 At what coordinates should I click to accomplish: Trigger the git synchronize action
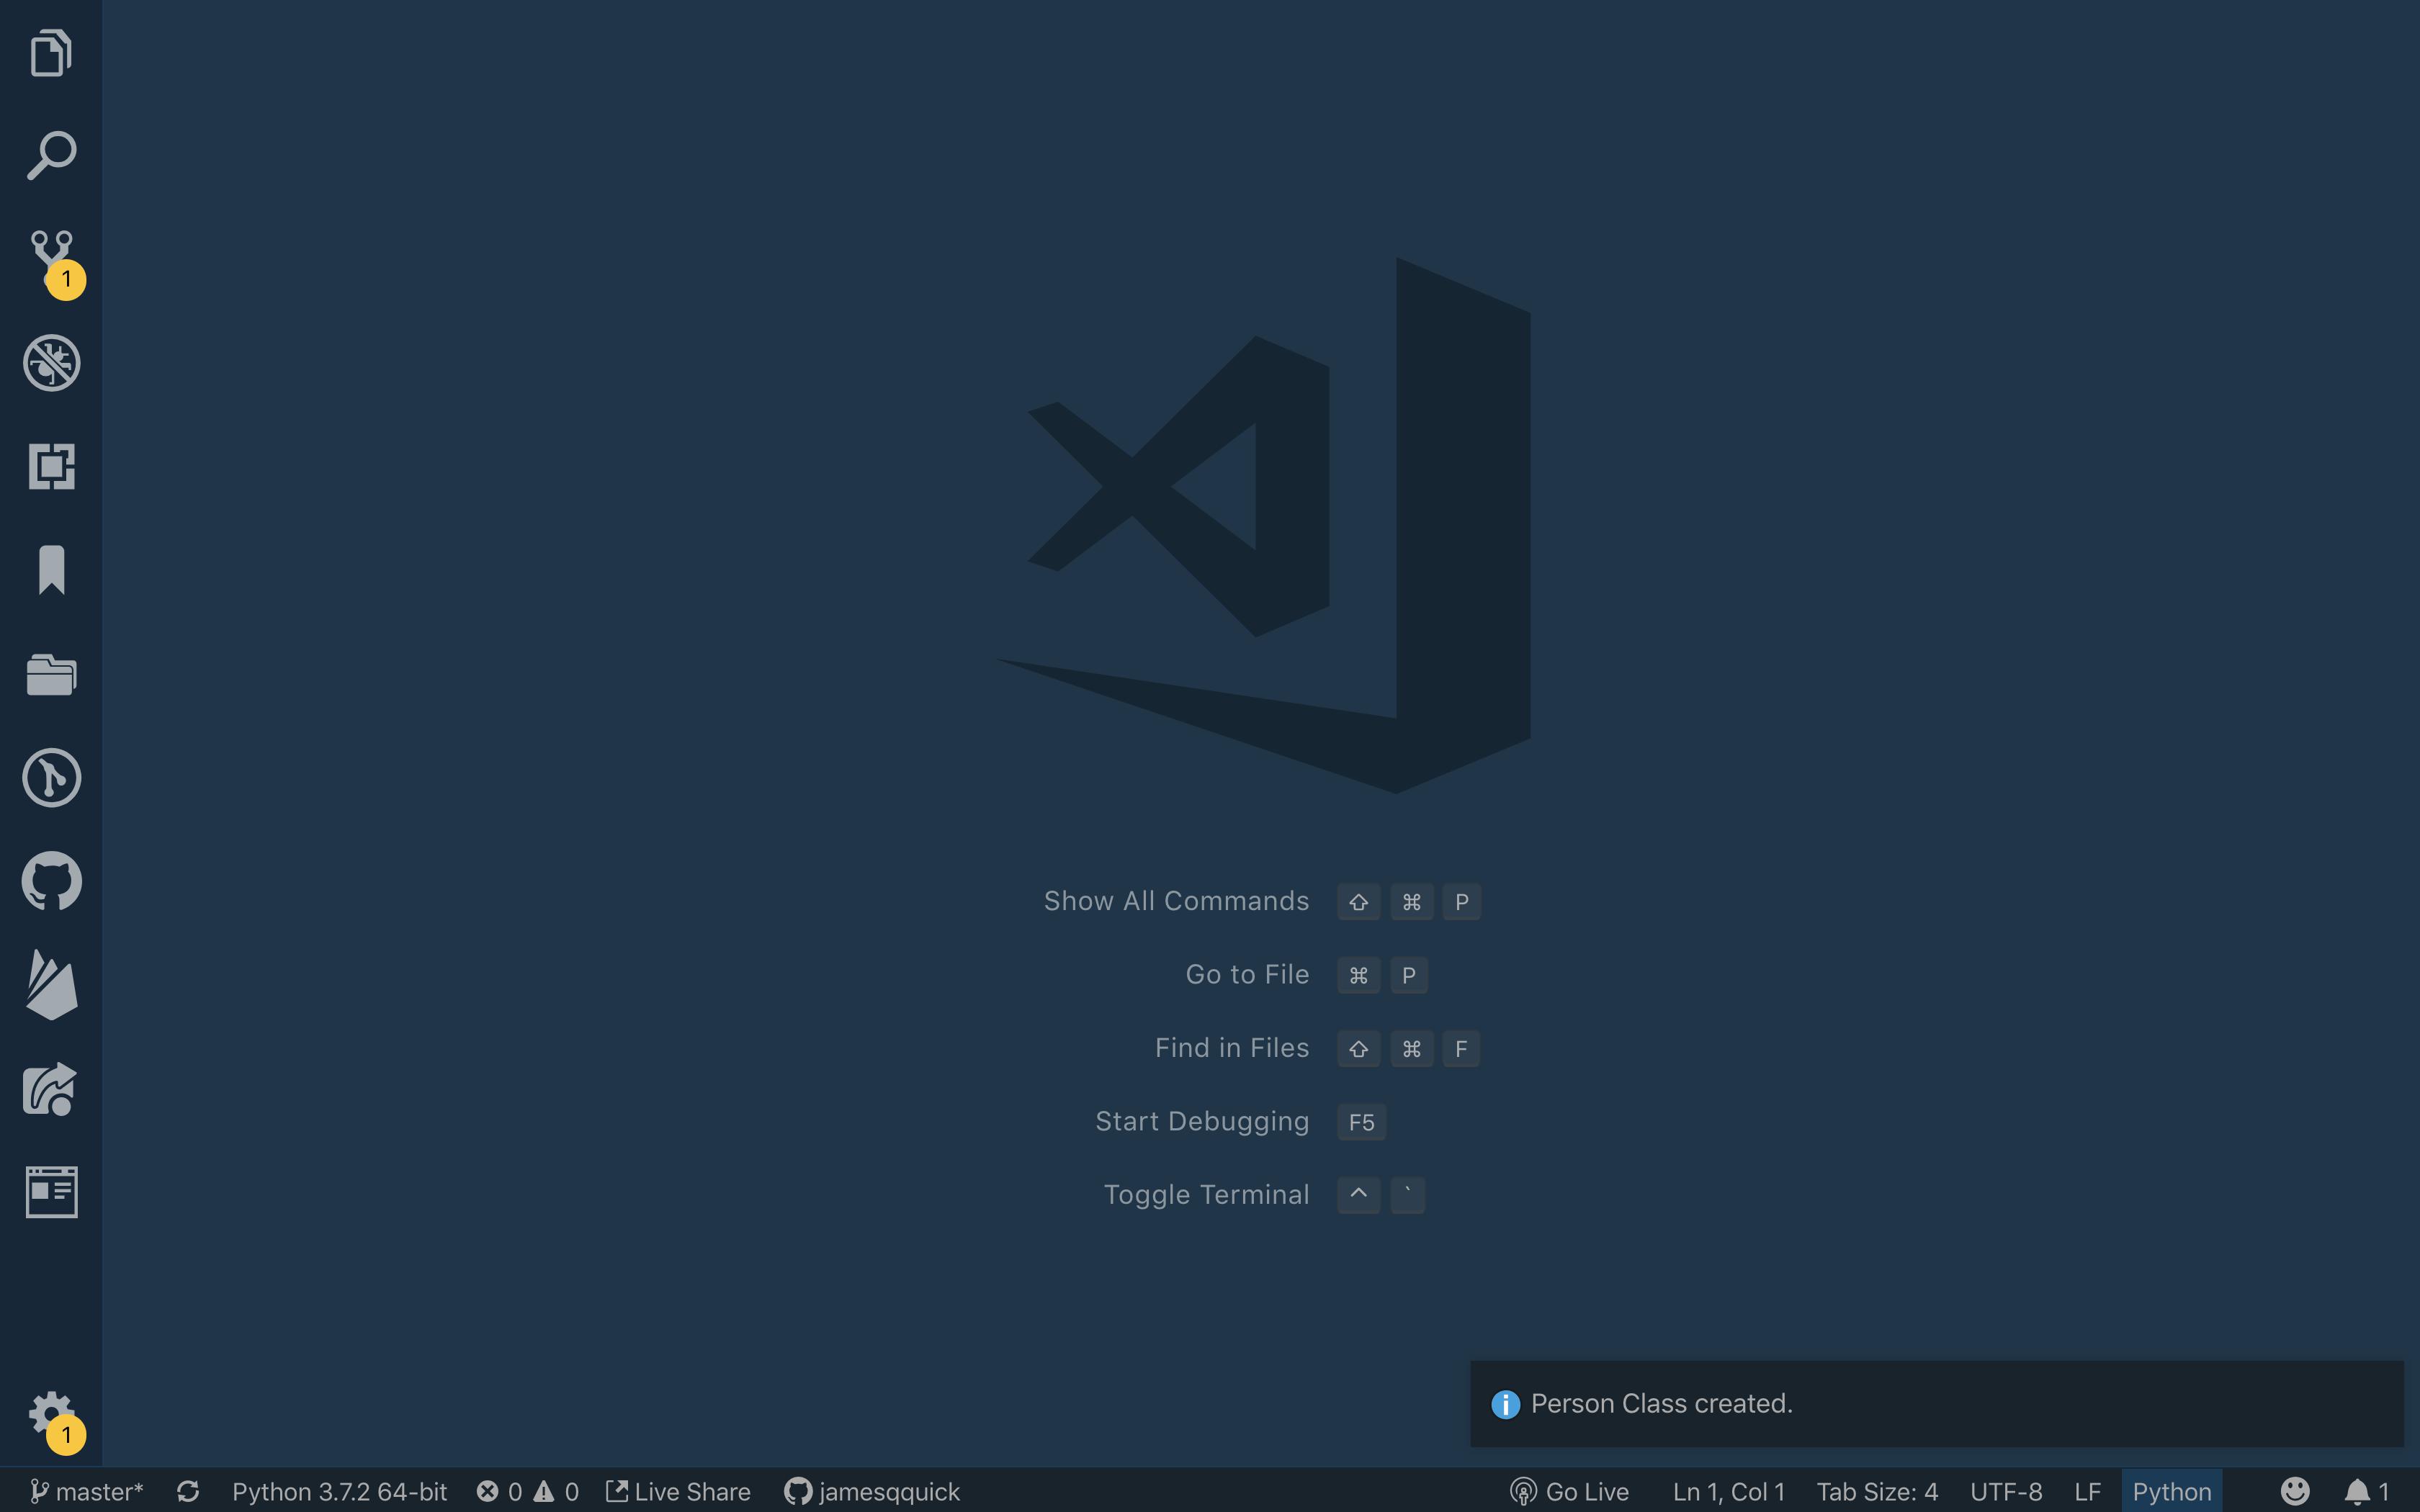188,1491
